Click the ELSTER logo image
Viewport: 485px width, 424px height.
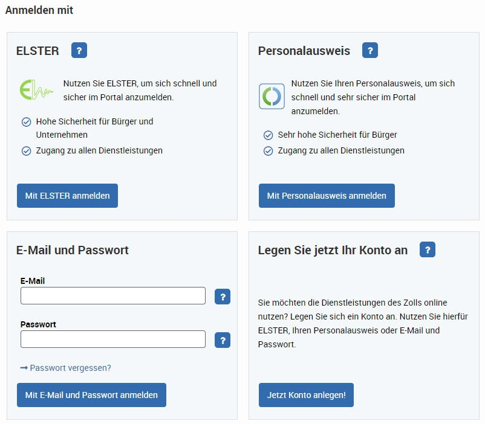(35, 91)
